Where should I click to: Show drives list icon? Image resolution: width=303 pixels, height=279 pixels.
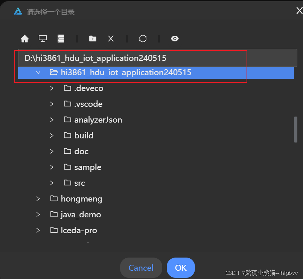click(x=61, y=39)
